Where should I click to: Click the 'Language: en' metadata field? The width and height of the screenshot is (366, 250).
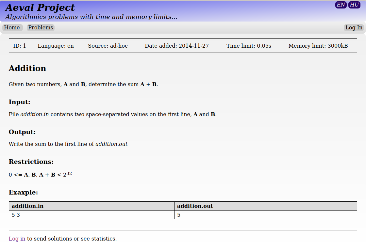coord(56,46)
